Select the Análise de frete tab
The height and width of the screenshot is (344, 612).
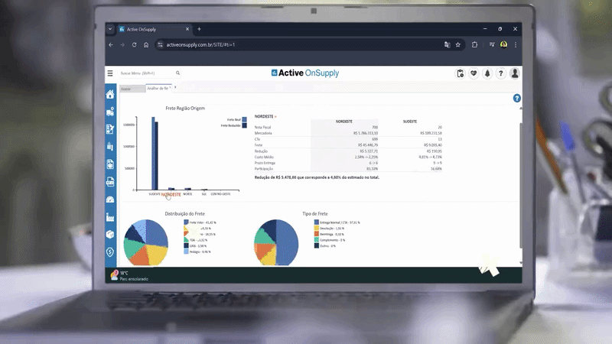(158, 89)
